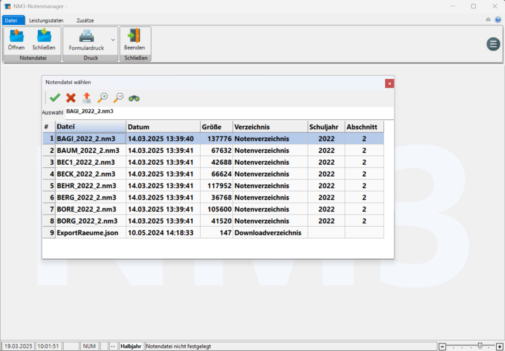
Task: Click zoom plus button in status bar
Action: 499,347
